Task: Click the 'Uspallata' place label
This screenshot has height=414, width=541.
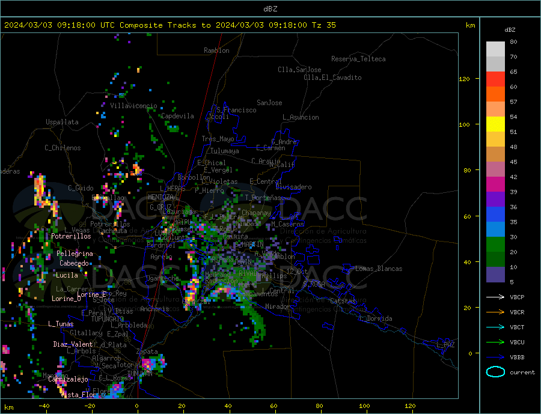Action: 62,122
